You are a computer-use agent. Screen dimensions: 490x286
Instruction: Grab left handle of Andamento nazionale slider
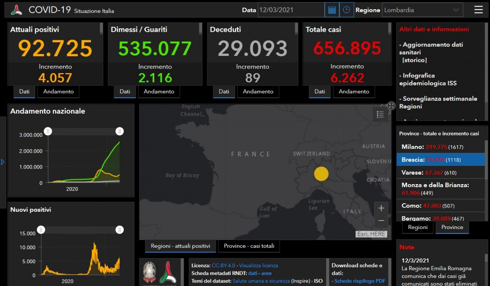[48, 131]
